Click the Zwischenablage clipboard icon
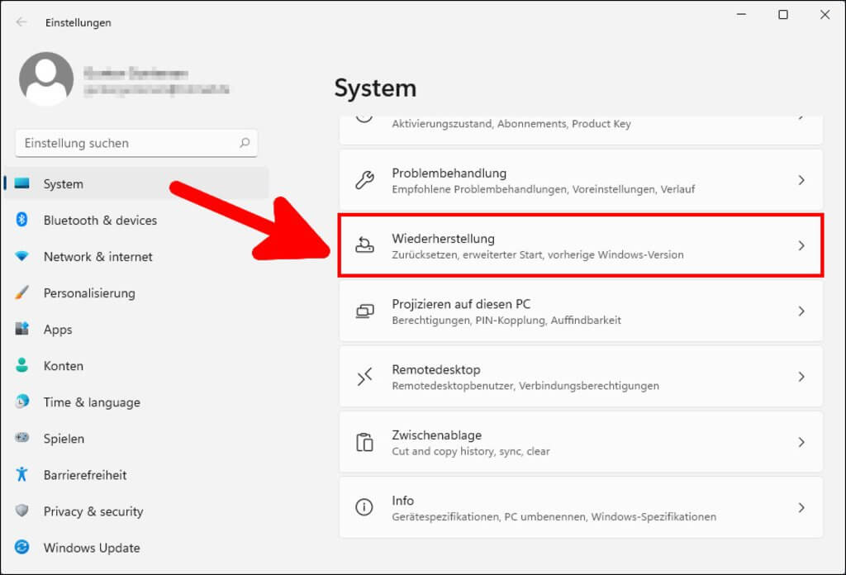Screen dimensions: 846x575 coord(365,442)
